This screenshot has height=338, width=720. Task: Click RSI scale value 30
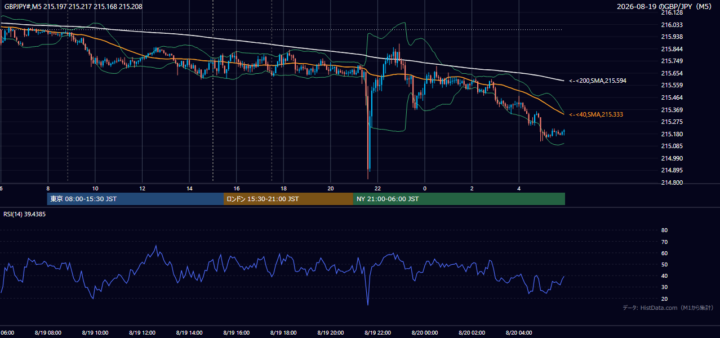[664, 287]
